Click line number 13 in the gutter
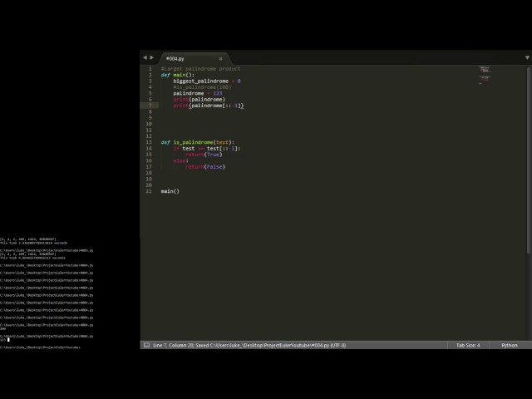The width and height of the screenshot is (532, 399). pos(149,142)
